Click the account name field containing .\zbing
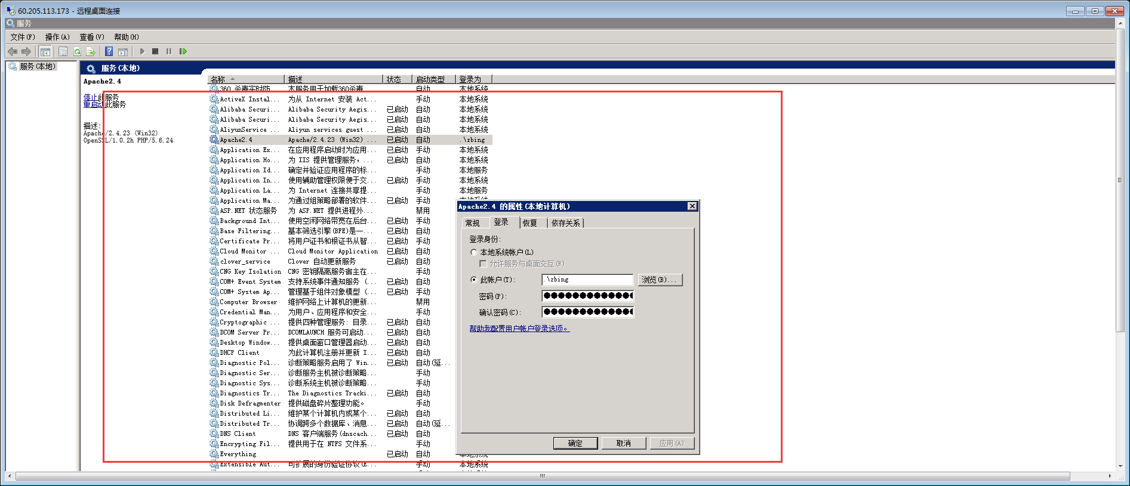This screenshot has height=486, width=1130. coord(587,280)
